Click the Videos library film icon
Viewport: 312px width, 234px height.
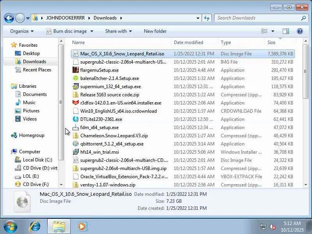pyautogui.click(x=18, y=119)
